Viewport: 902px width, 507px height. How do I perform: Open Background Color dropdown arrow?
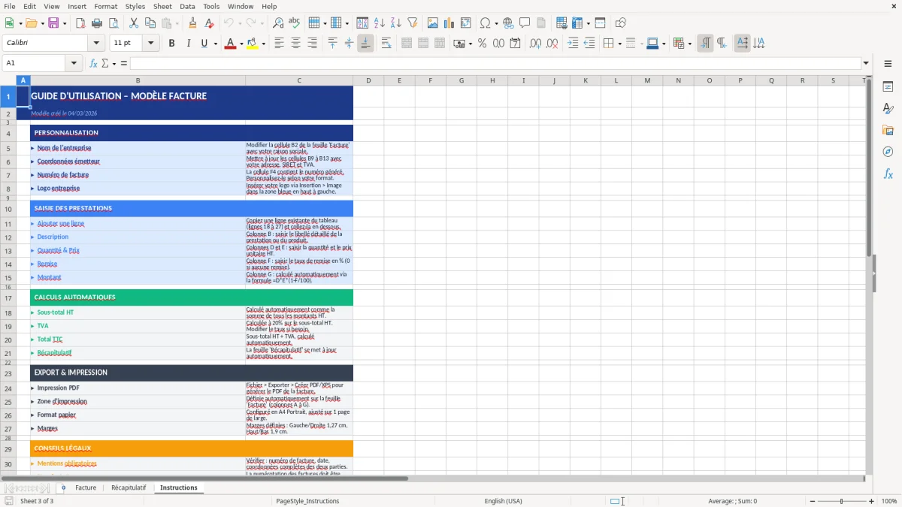tap(263, 44)
